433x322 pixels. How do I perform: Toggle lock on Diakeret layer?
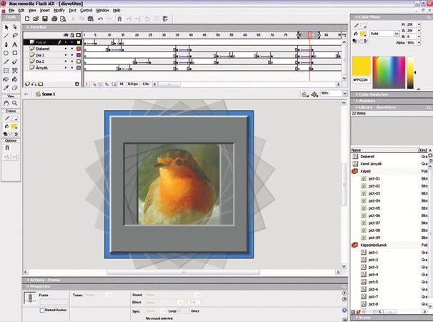click(72, 49)
